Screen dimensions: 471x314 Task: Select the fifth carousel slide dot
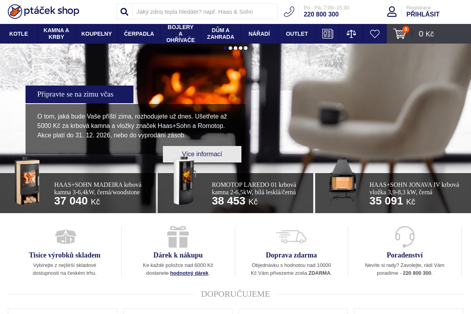(246, 48)
